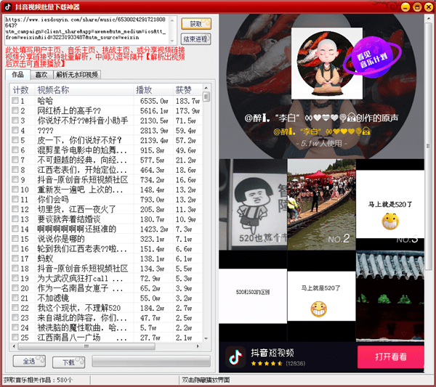The height and width of the screenshot is (387, 436).
Task: Open the roof tiles video thumbnail
Action: 390,296
